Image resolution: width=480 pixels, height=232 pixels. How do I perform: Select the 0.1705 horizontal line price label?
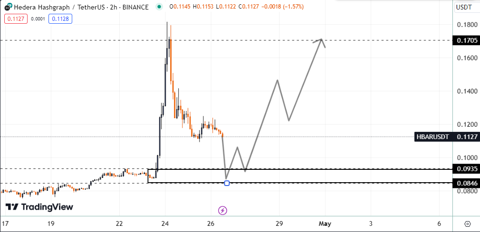[x=464, y=41]
